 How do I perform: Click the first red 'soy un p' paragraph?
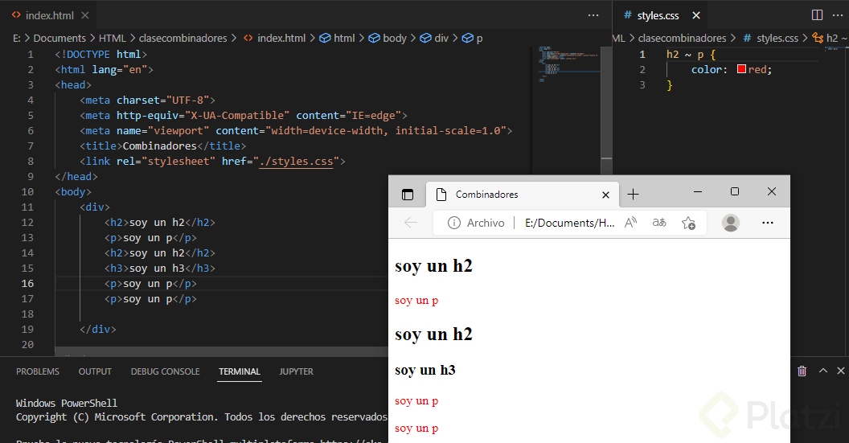coord(416,301)
